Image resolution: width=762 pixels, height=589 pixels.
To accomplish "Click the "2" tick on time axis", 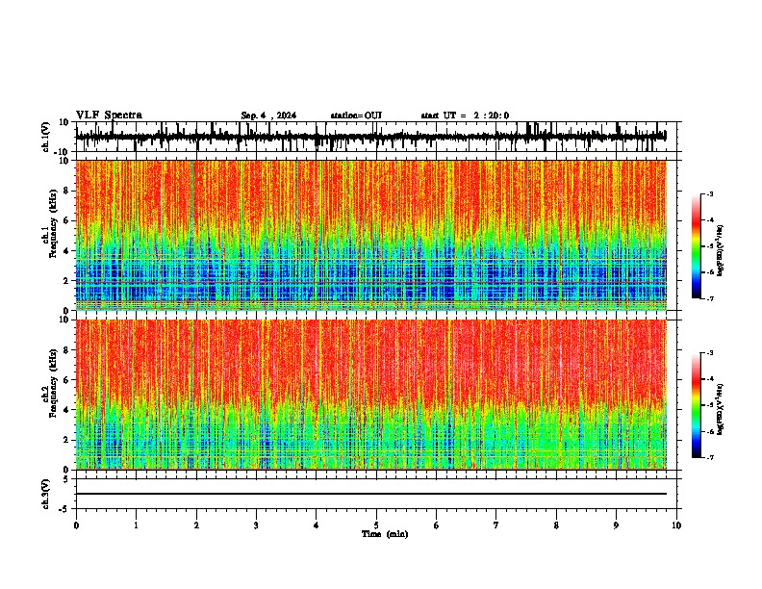I will coord(196,525).
